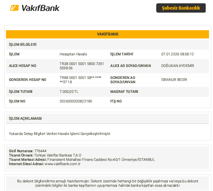Click the Sicil Numarası 776444 line

point(27,151)
